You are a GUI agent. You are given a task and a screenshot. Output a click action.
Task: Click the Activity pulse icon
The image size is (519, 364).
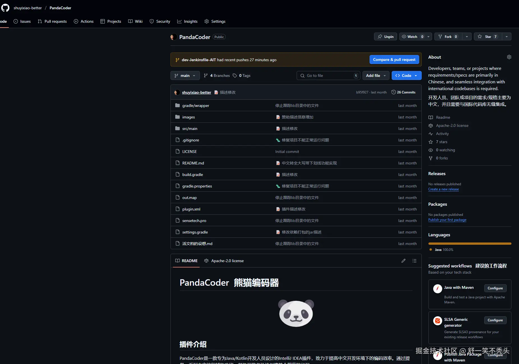coord(431,134)
